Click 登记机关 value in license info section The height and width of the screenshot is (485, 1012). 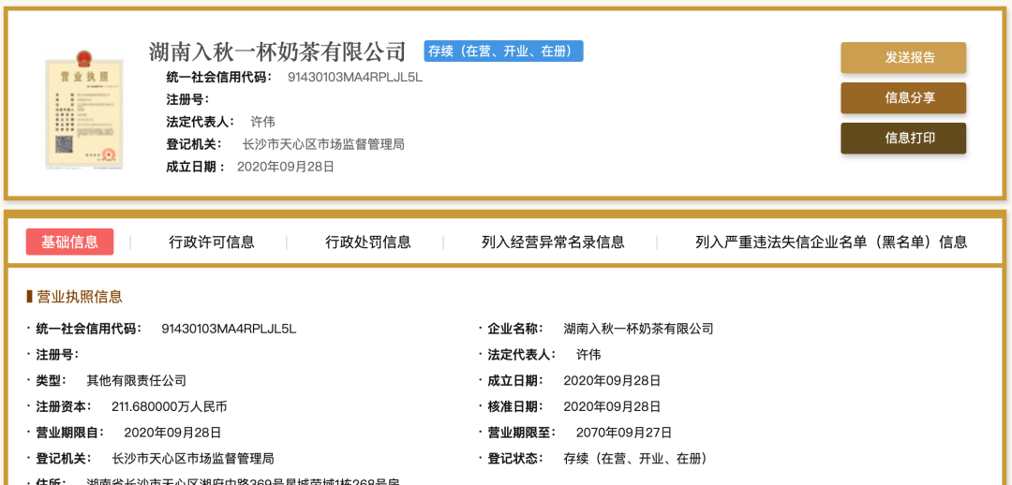click(193, 459)
